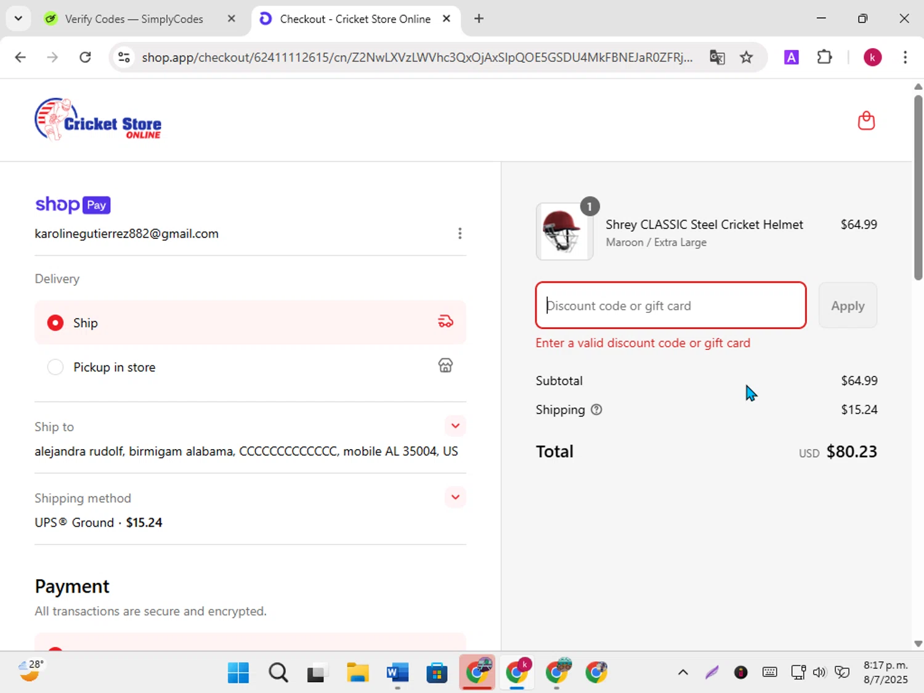
Task: Focus the Discount code input field
Action: (x=671, y=306)
